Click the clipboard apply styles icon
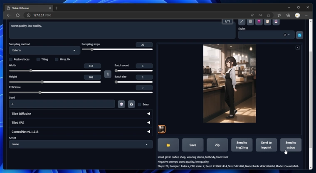Viewport: 316px width, 173px height. tap(267, 22)
